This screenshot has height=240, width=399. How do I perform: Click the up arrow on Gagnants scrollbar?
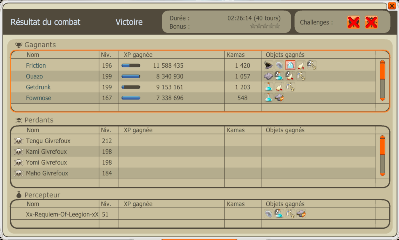point(382,61)
